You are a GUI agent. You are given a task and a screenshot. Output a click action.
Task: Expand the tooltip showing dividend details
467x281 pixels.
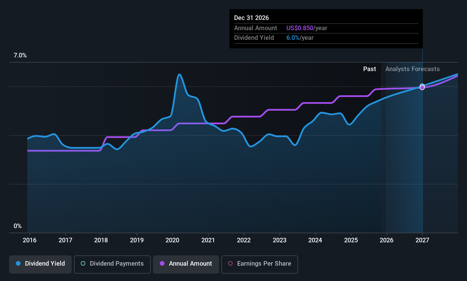(326, 28)
